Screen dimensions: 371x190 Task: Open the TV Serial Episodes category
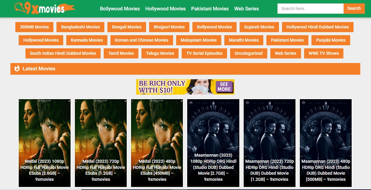tap(204, 53)
